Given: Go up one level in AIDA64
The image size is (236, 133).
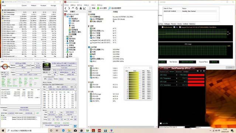Looking at the screenshot, I should (x=73, y=8).
